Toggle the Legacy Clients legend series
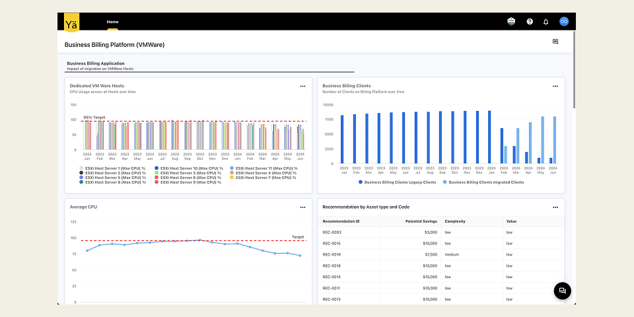The height and width of the screenshot is (317, 634). click(x=397, y=182)
